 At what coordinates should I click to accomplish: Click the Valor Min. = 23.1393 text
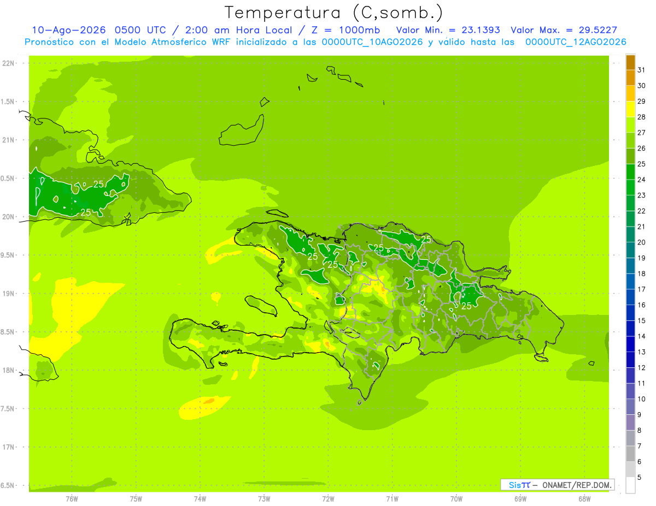click(x=448, y=30)
